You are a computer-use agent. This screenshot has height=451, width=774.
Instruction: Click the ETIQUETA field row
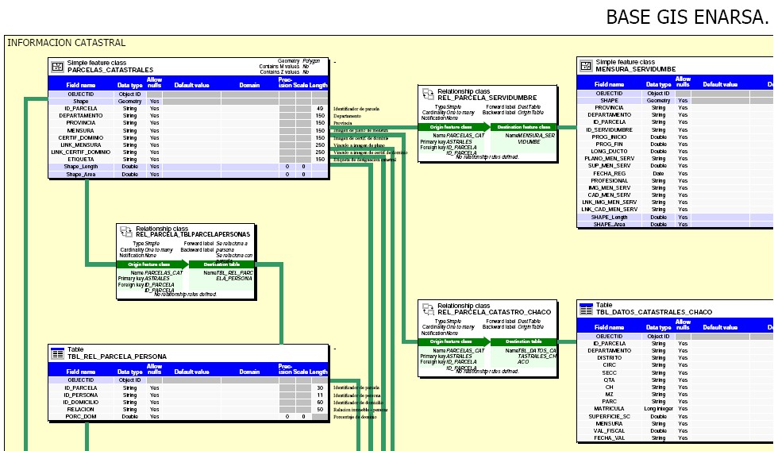click(188, 160)
